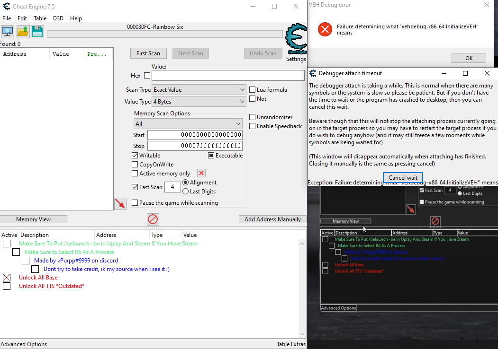Click the Save floppy disk icon

click(x=37, y=32)
